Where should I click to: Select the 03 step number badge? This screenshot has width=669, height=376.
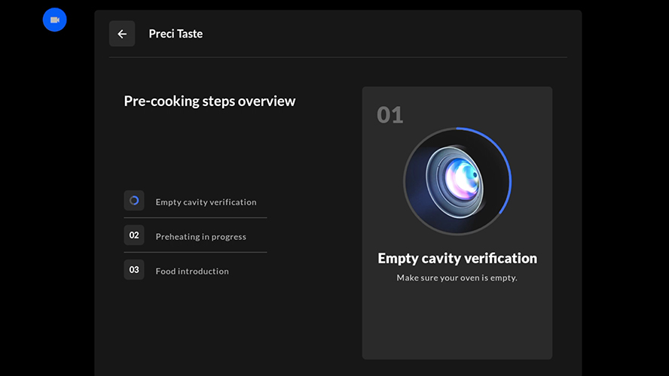(134, 270)
